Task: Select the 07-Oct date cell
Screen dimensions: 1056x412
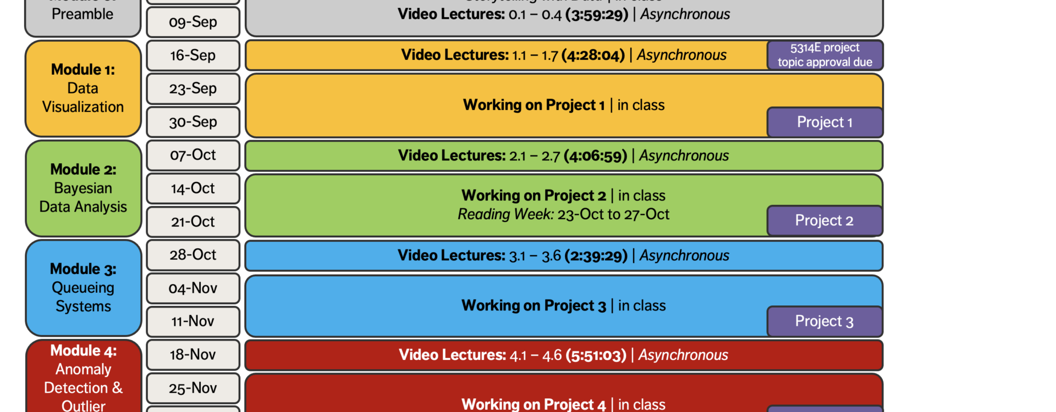Action: point(193,155)
